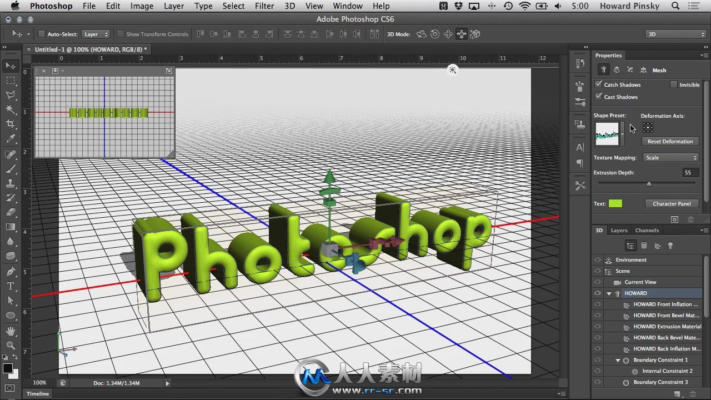
Task: Toggle visibility of Environment item
Action: [x=598, y=260]
